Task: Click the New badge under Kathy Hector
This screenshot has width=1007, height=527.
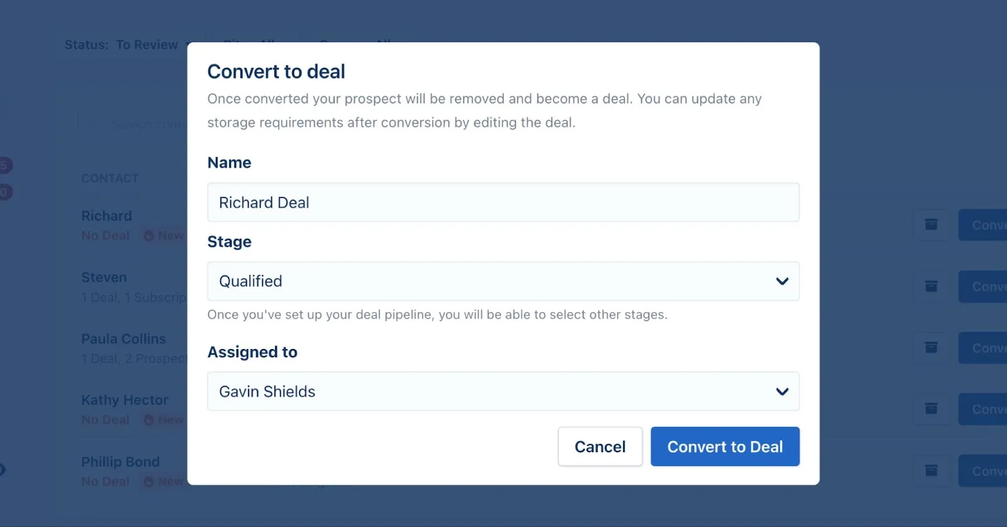Action: point(164,419)
